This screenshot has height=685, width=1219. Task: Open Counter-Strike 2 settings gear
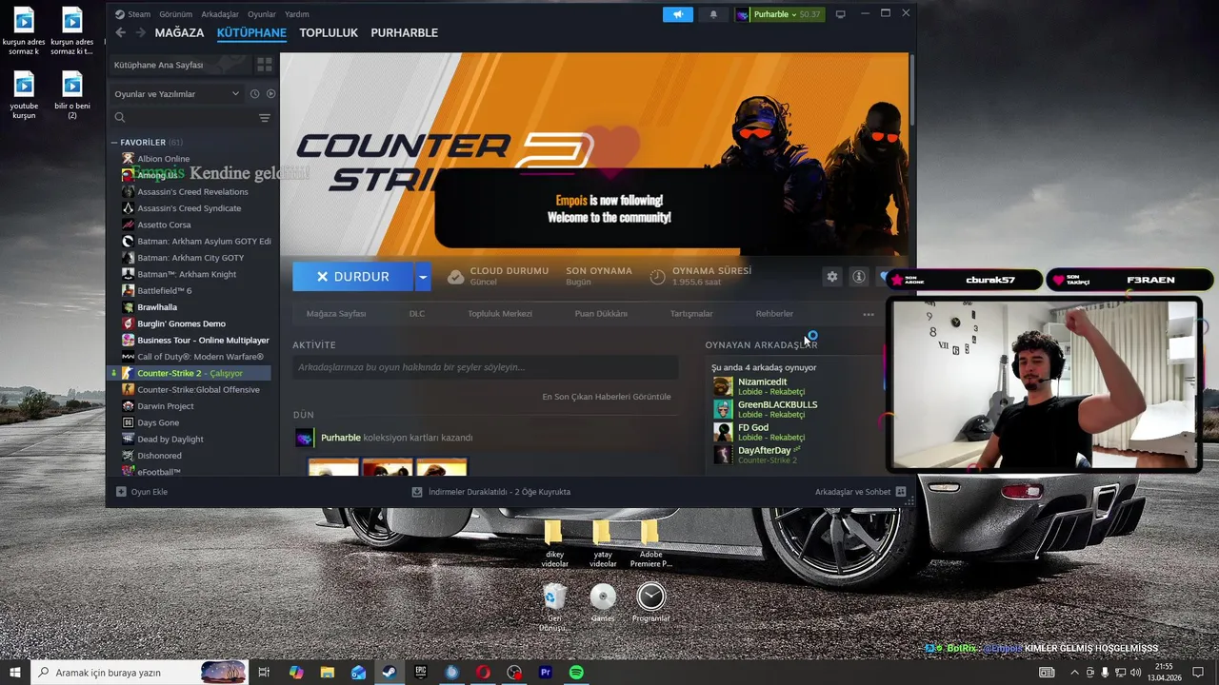tap(832, 276)
